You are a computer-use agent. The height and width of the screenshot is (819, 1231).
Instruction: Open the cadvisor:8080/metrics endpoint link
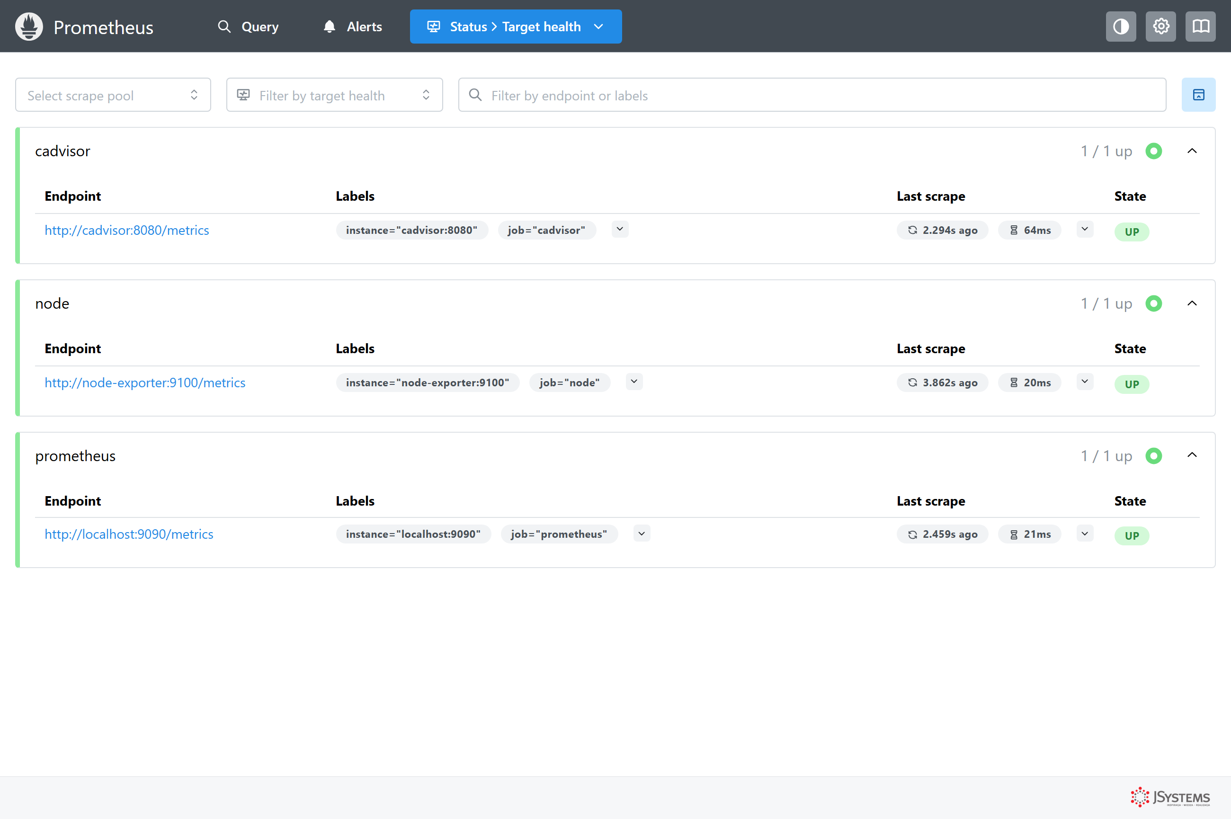tap(127, 231)
